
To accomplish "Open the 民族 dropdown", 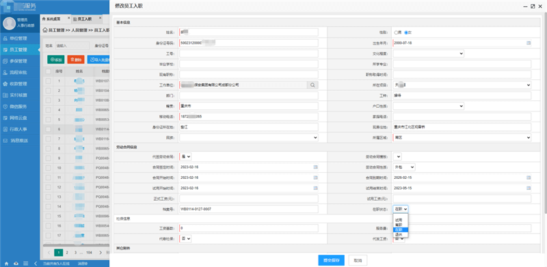I will [x=249, y=137].
